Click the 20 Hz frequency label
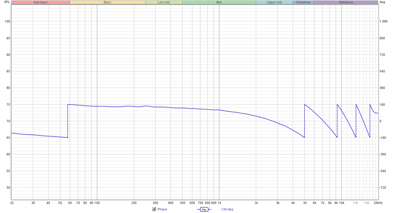The image size is (393, 213). tap(12, 203)
